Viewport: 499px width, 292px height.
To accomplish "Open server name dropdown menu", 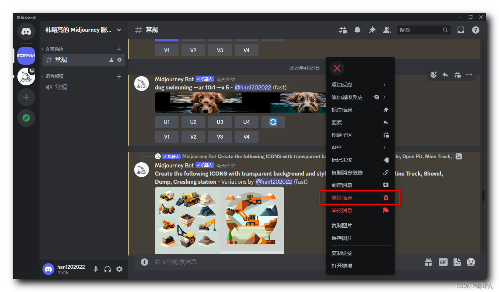I will 84,30.
